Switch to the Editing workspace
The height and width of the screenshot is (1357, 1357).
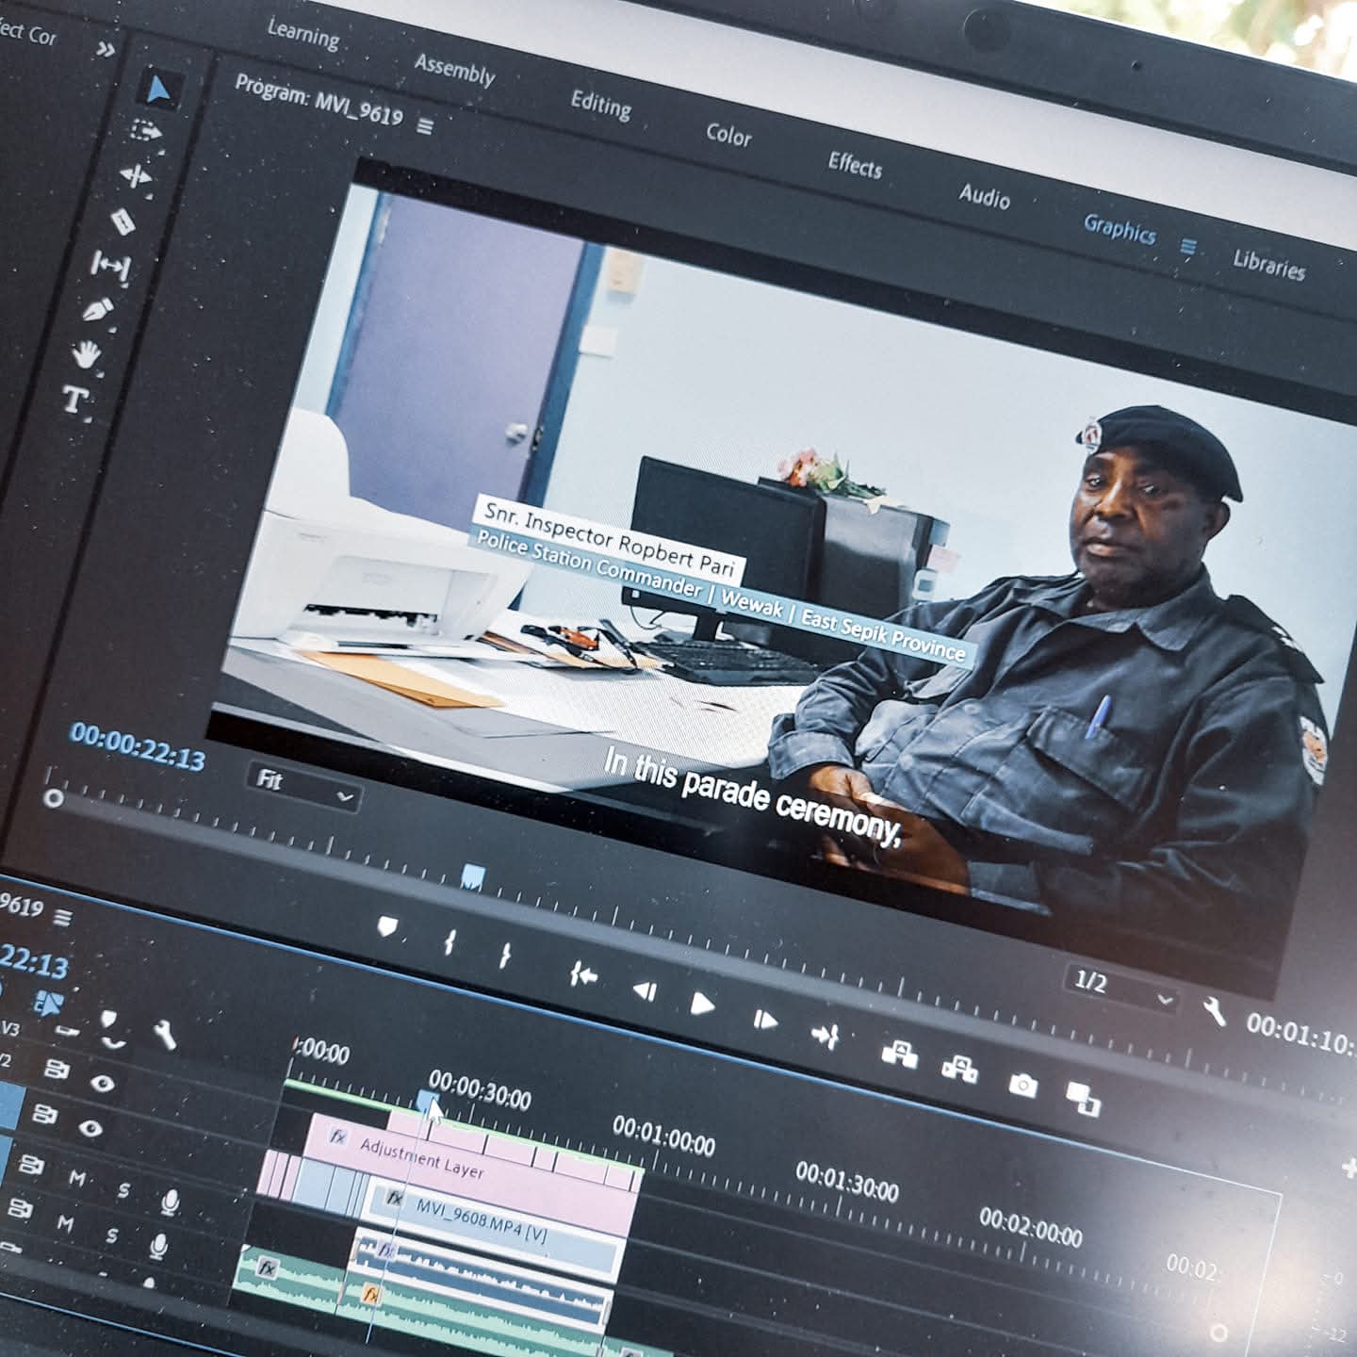601,104
